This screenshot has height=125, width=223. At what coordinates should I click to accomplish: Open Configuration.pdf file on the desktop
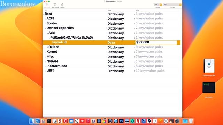tap(209, 66)
